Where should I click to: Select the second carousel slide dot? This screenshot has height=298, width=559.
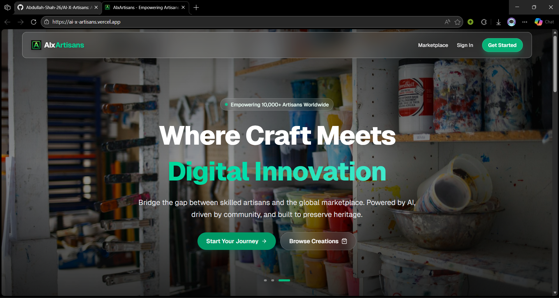point(273,280)
